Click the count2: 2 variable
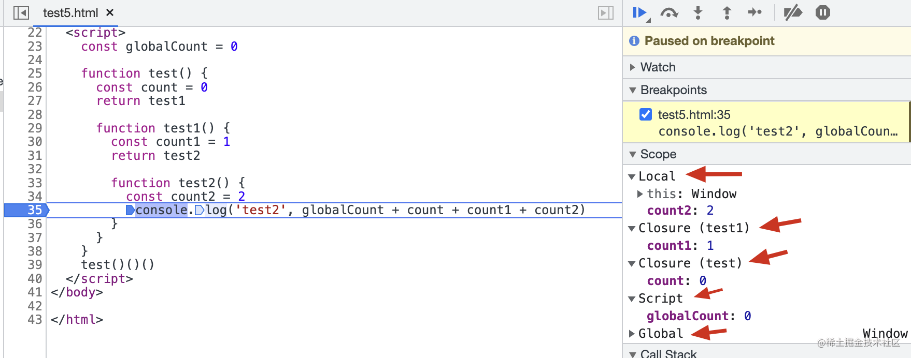Viewport: 911px width, 358px height. [680, 211]
